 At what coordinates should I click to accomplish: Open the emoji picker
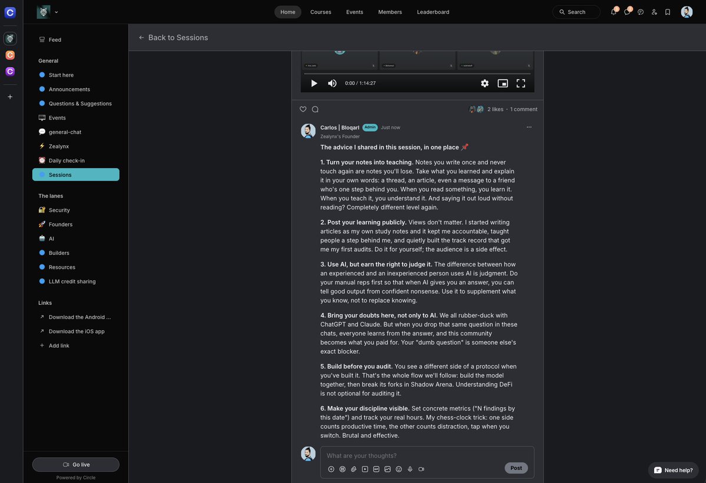click(399, 469)
